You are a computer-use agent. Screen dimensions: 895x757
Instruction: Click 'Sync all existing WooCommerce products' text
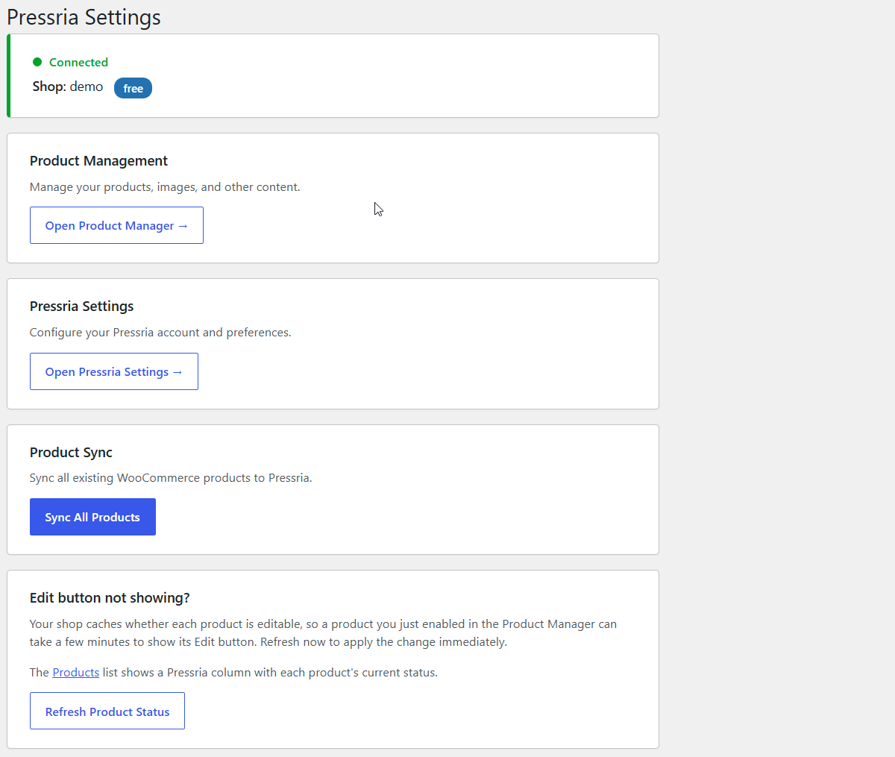171,477
